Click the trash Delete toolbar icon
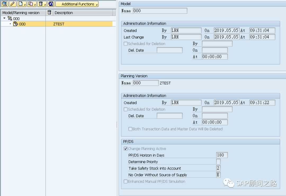 coord(41,4)
